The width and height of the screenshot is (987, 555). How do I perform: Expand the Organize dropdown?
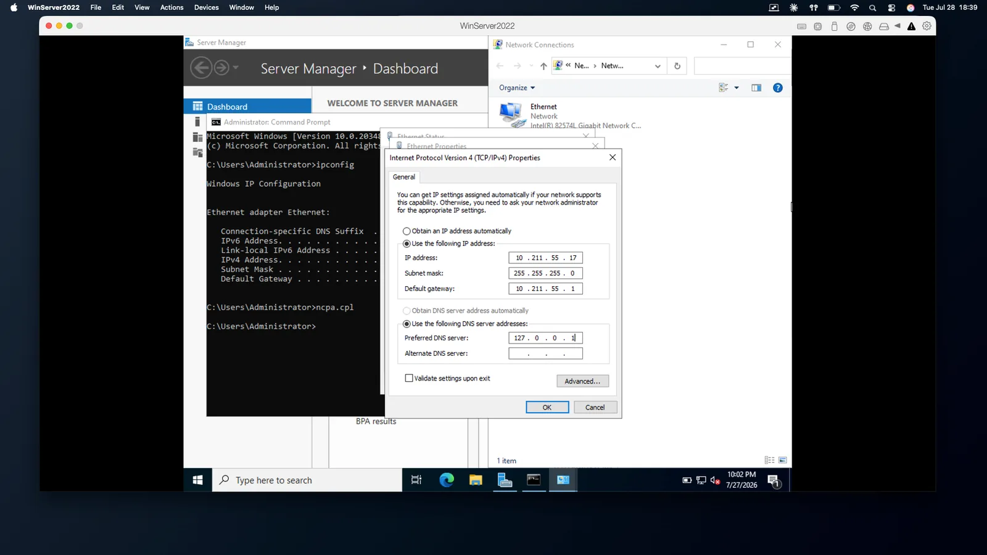tap(517, 88)
